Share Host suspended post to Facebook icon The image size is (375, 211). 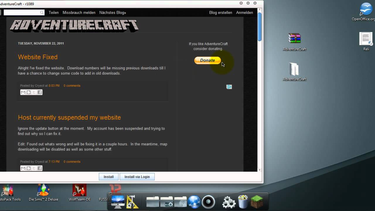(40, 168)
